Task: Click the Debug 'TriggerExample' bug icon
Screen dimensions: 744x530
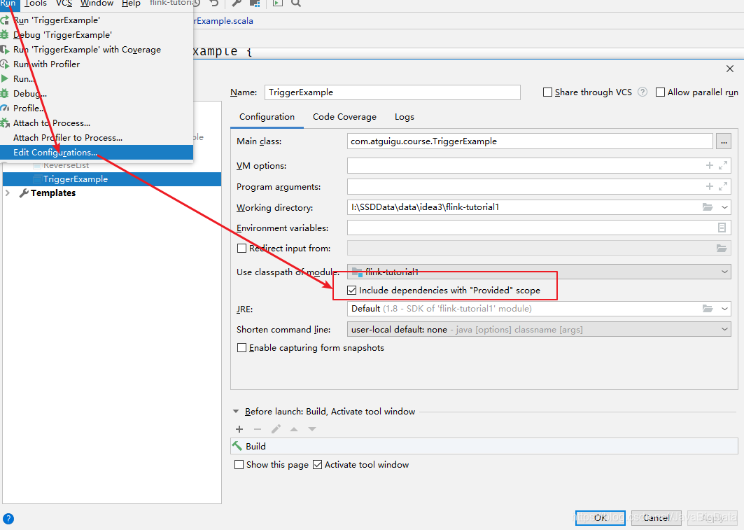Action: click(5, 34)
